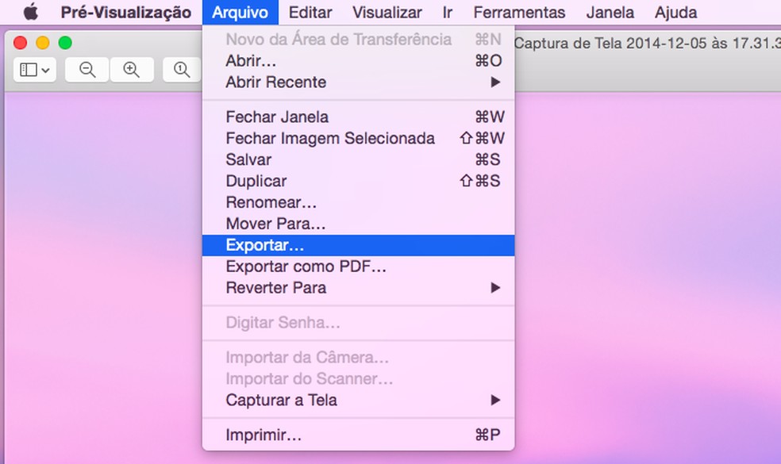Viewport: 781px width, 464px height.
Task: Click Duplicar in the menu
Action: click(x=256, y=181)
